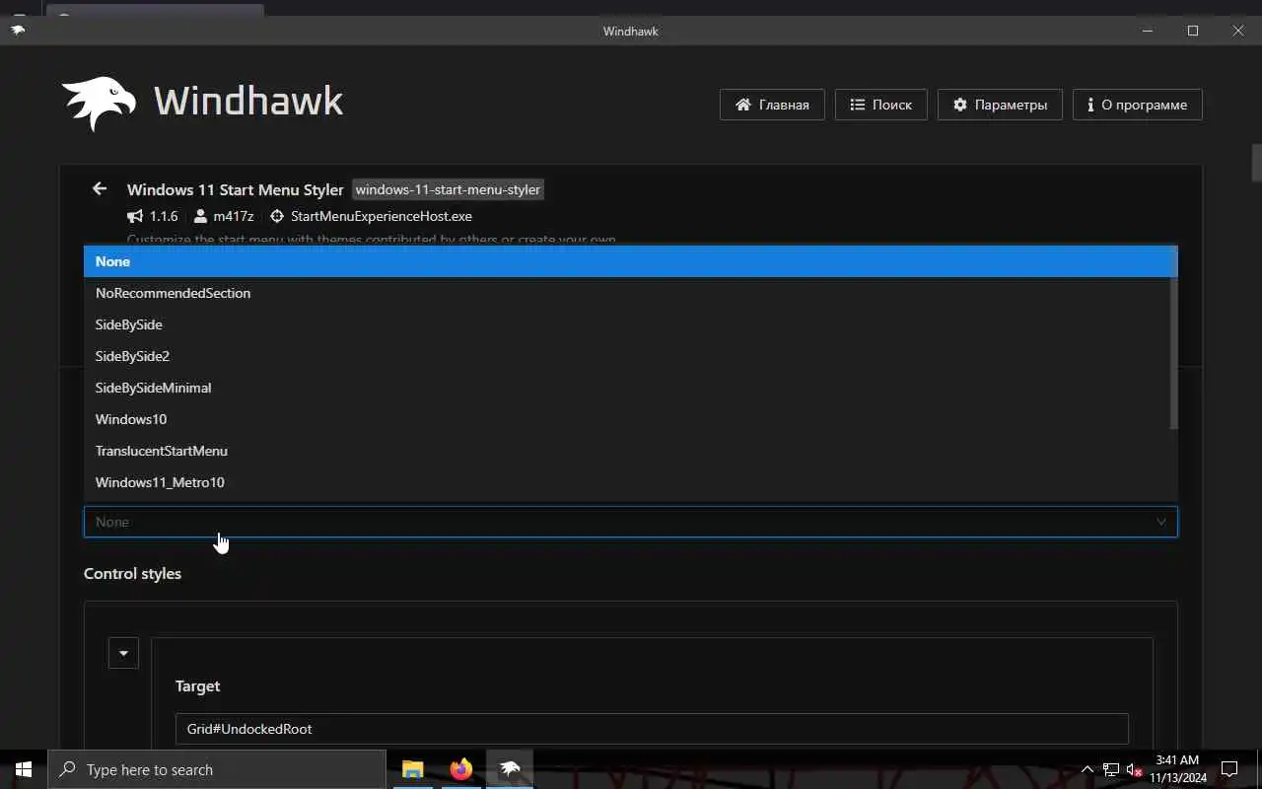This screenshot has width=1262, height=789.
Task: Click the Windows 11 Start Menu Styler title
Action: (236, 189)
